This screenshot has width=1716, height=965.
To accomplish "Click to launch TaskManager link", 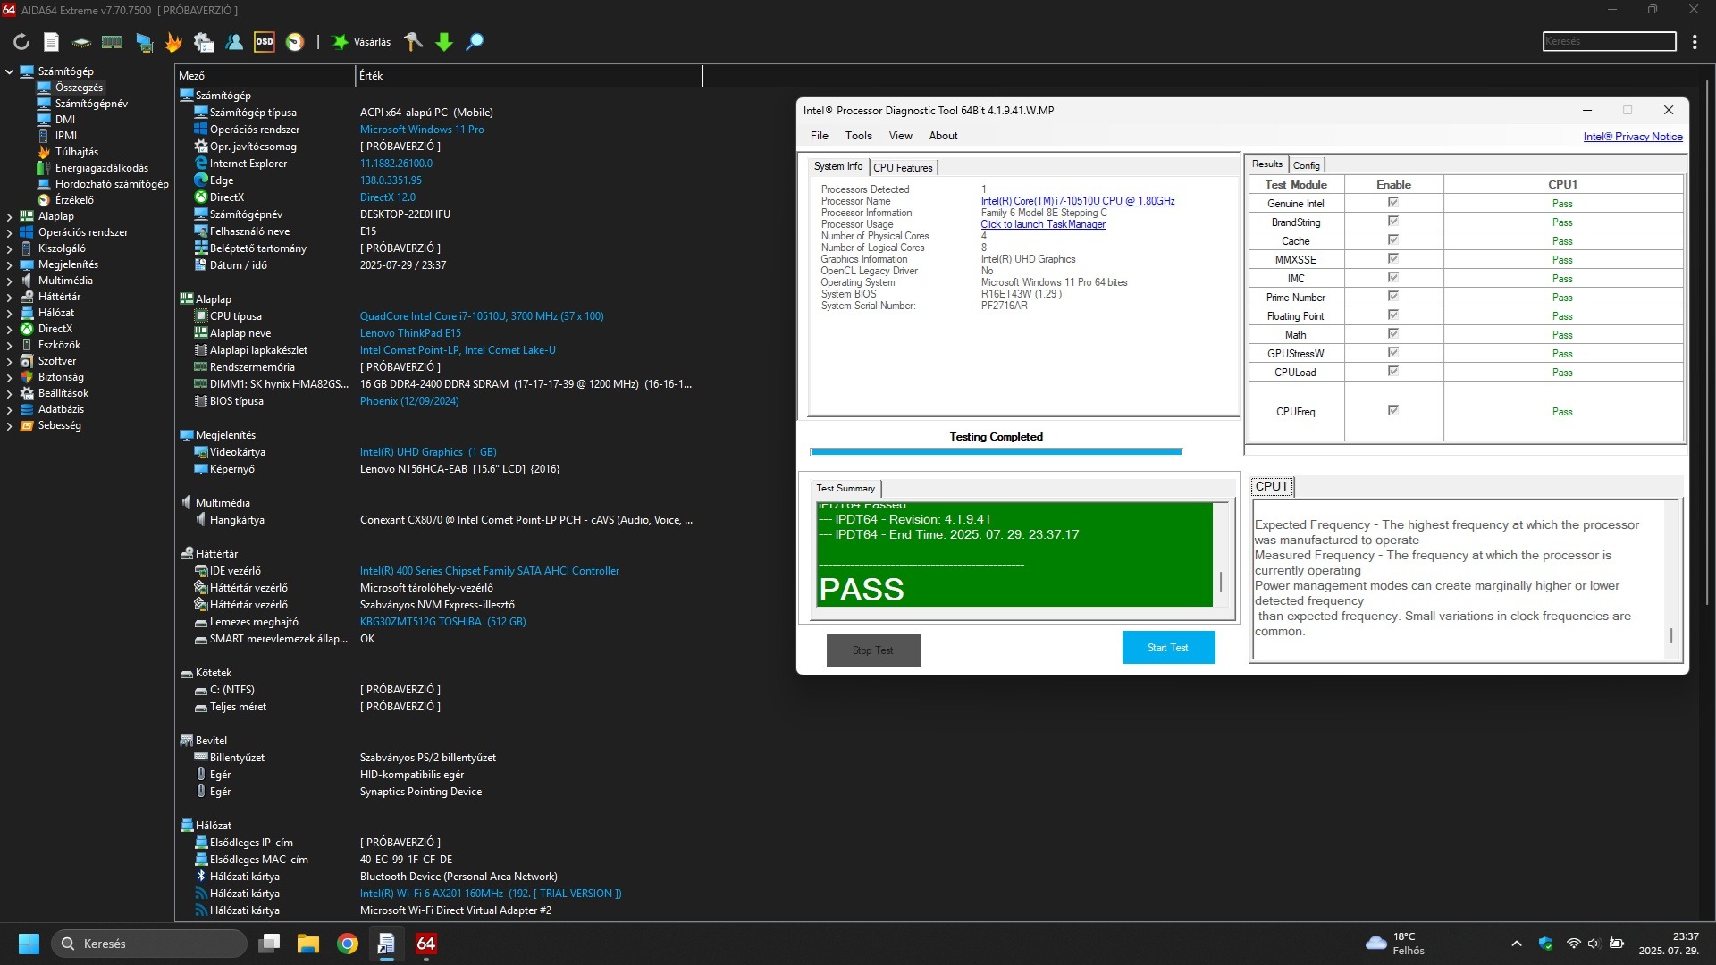I will tap(1043, 224).
